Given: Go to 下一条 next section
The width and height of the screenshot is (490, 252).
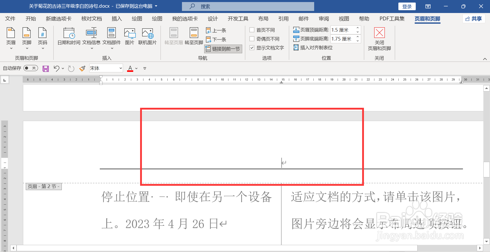Looking at the screenshot, I should [216, 39].
